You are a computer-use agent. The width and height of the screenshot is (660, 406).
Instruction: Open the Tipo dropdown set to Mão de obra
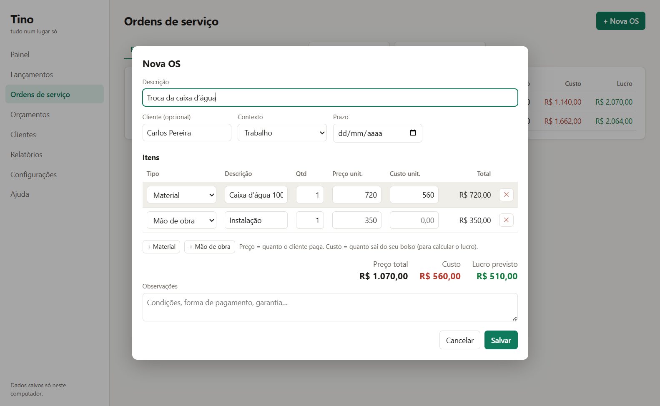181,220
